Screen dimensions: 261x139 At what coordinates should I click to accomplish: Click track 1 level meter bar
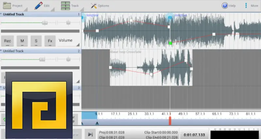tap(40, 31)
